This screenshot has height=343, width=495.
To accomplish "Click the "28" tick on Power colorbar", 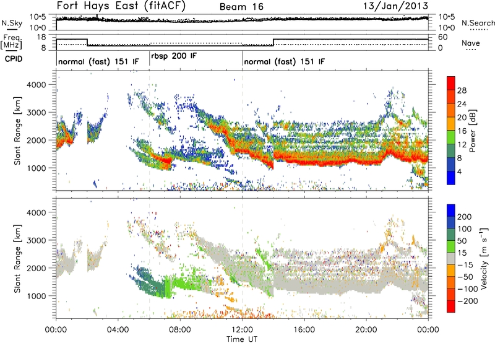I will (462, 90).
